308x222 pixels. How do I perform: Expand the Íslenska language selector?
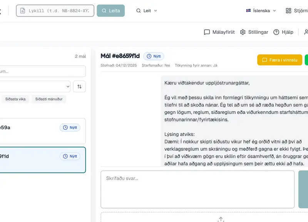261,11
